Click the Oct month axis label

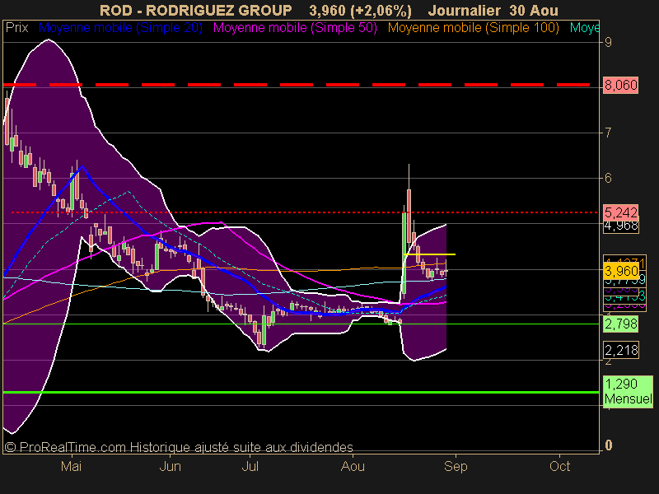(560, 466)
